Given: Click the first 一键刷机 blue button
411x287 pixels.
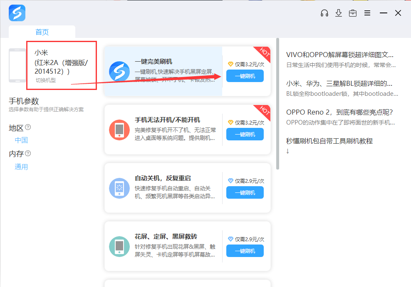Looking at the screenshot, I should tap(245, 75).
